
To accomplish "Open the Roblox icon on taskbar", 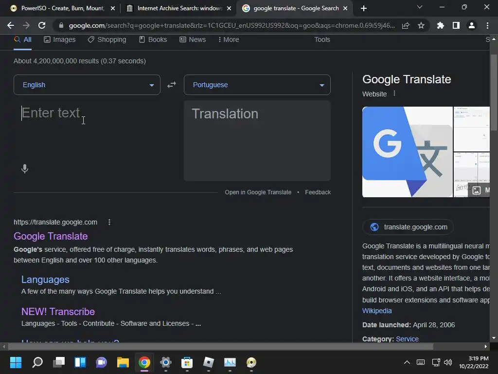I will pos(208,362).
